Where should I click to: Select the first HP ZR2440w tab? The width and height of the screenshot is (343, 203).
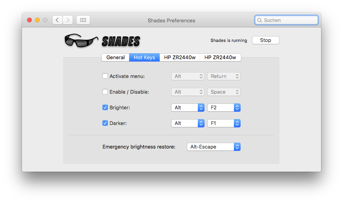click(x=180, y=58)
